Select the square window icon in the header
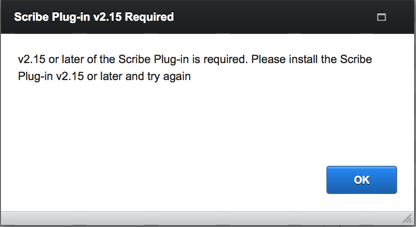The width and height of the screenshot is (416, 227). [x=382, y=17]
